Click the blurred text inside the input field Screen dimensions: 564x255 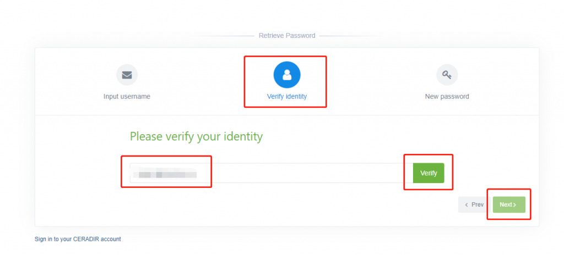tap(165, 175)
